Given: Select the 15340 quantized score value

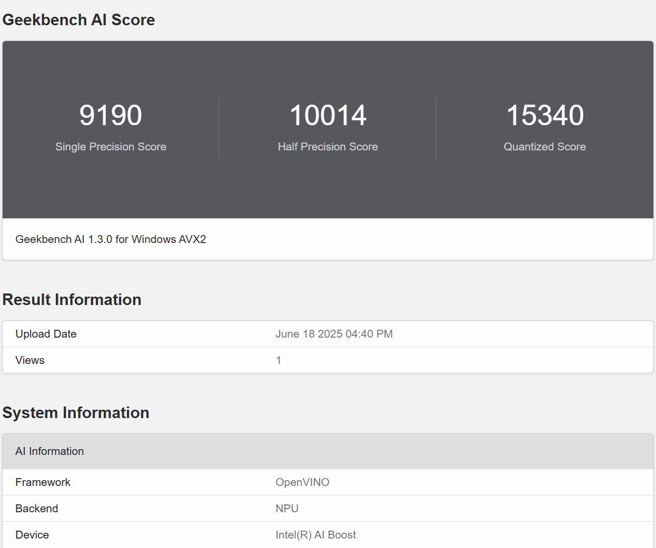Looking at the screenshot, I should 545,115.
